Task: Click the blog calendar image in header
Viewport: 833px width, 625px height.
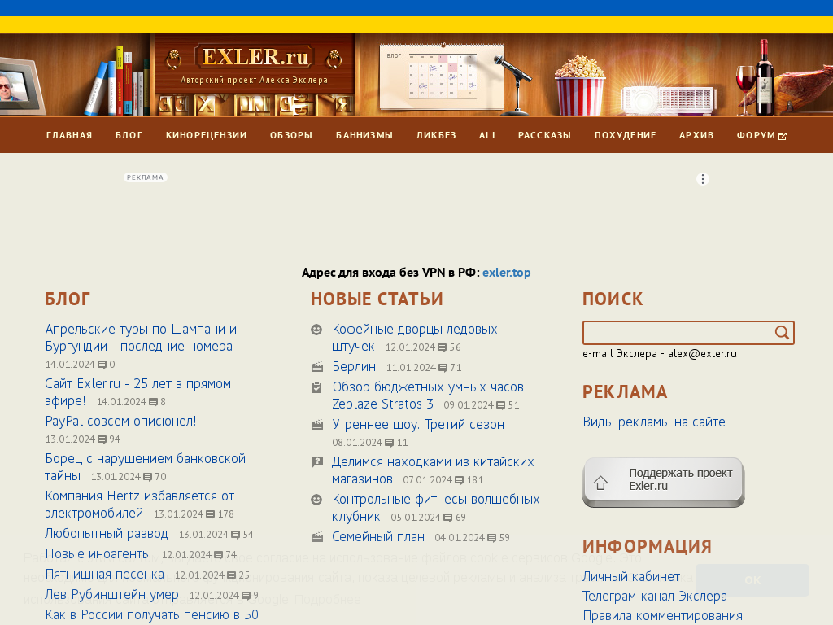Action: click(x=442, y=77)
